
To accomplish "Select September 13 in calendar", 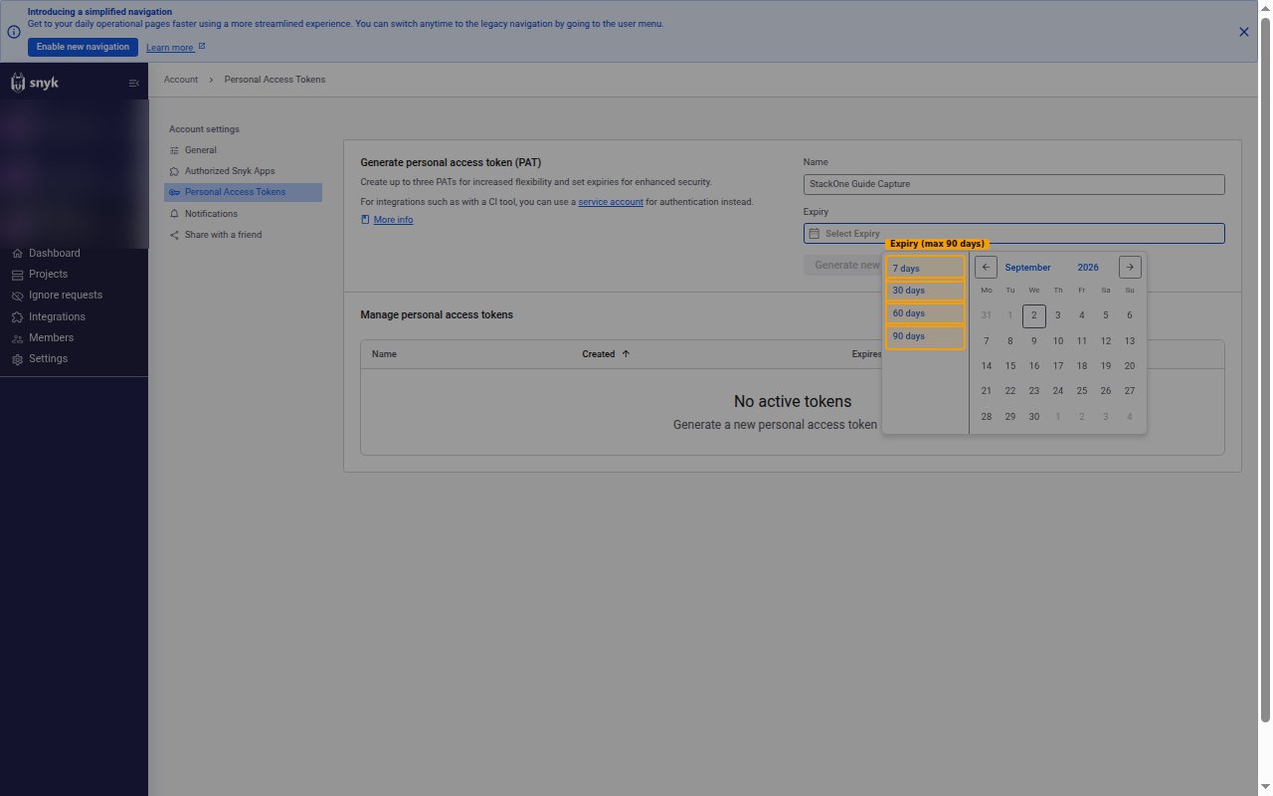I will click(x=1130, y=341).
